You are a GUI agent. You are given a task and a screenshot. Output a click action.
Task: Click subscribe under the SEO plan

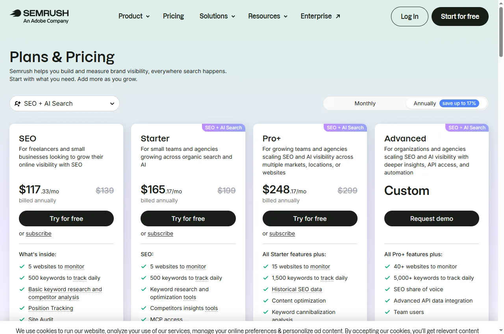(x=39, y=233)
